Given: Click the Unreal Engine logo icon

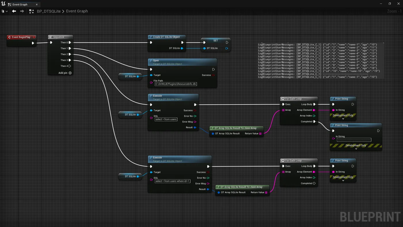Looking at the screenshot, I should pos(3,4).
